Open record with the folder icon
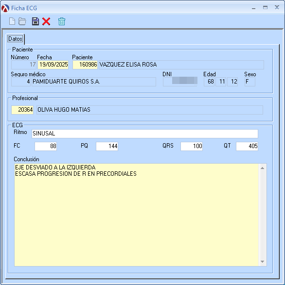The image size is (285, 285). point(22,21)
